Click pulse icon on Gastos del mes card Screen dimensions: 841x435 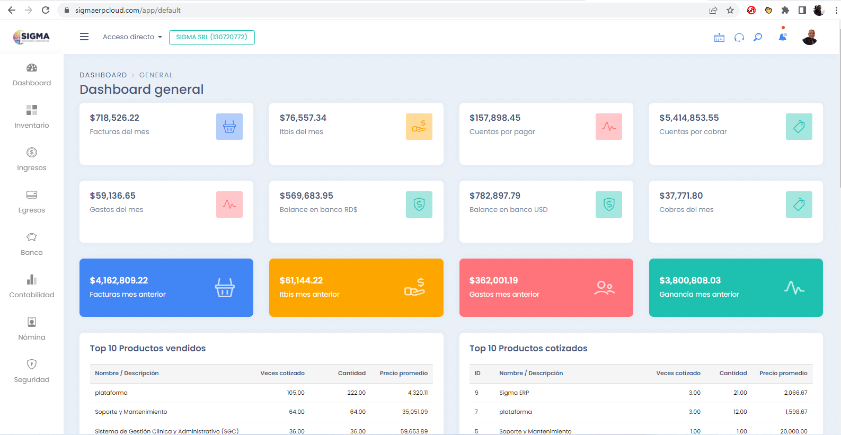(x=229, y=205)
